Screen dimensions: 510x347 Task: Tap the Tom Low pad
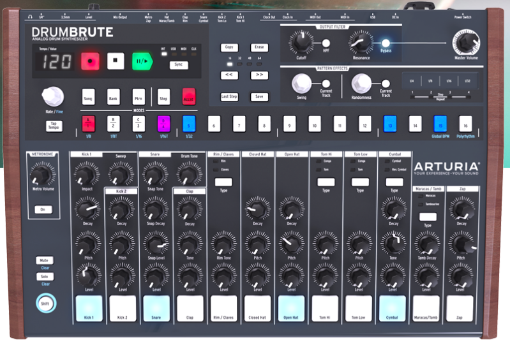click(x=359, y=308)
